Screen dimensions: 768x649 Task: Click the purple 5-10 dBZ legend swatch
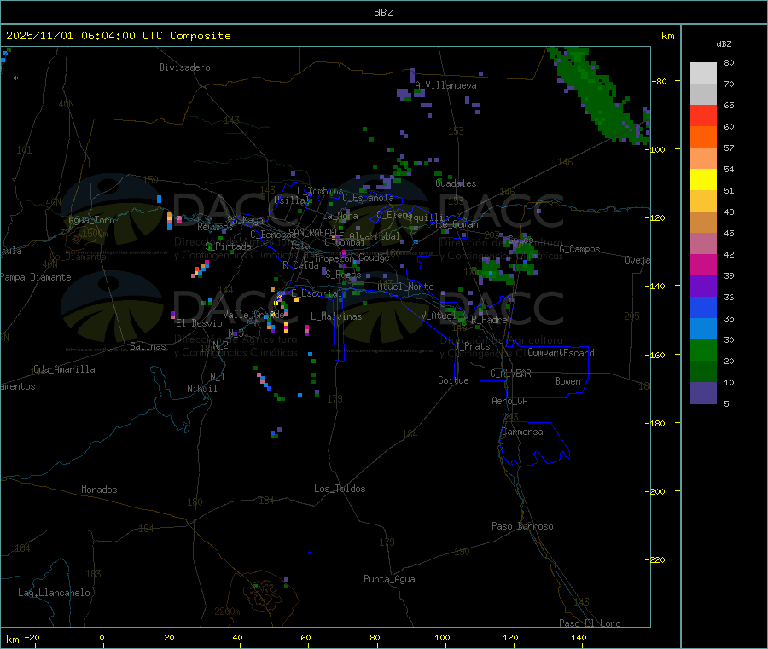coord(703,393)
